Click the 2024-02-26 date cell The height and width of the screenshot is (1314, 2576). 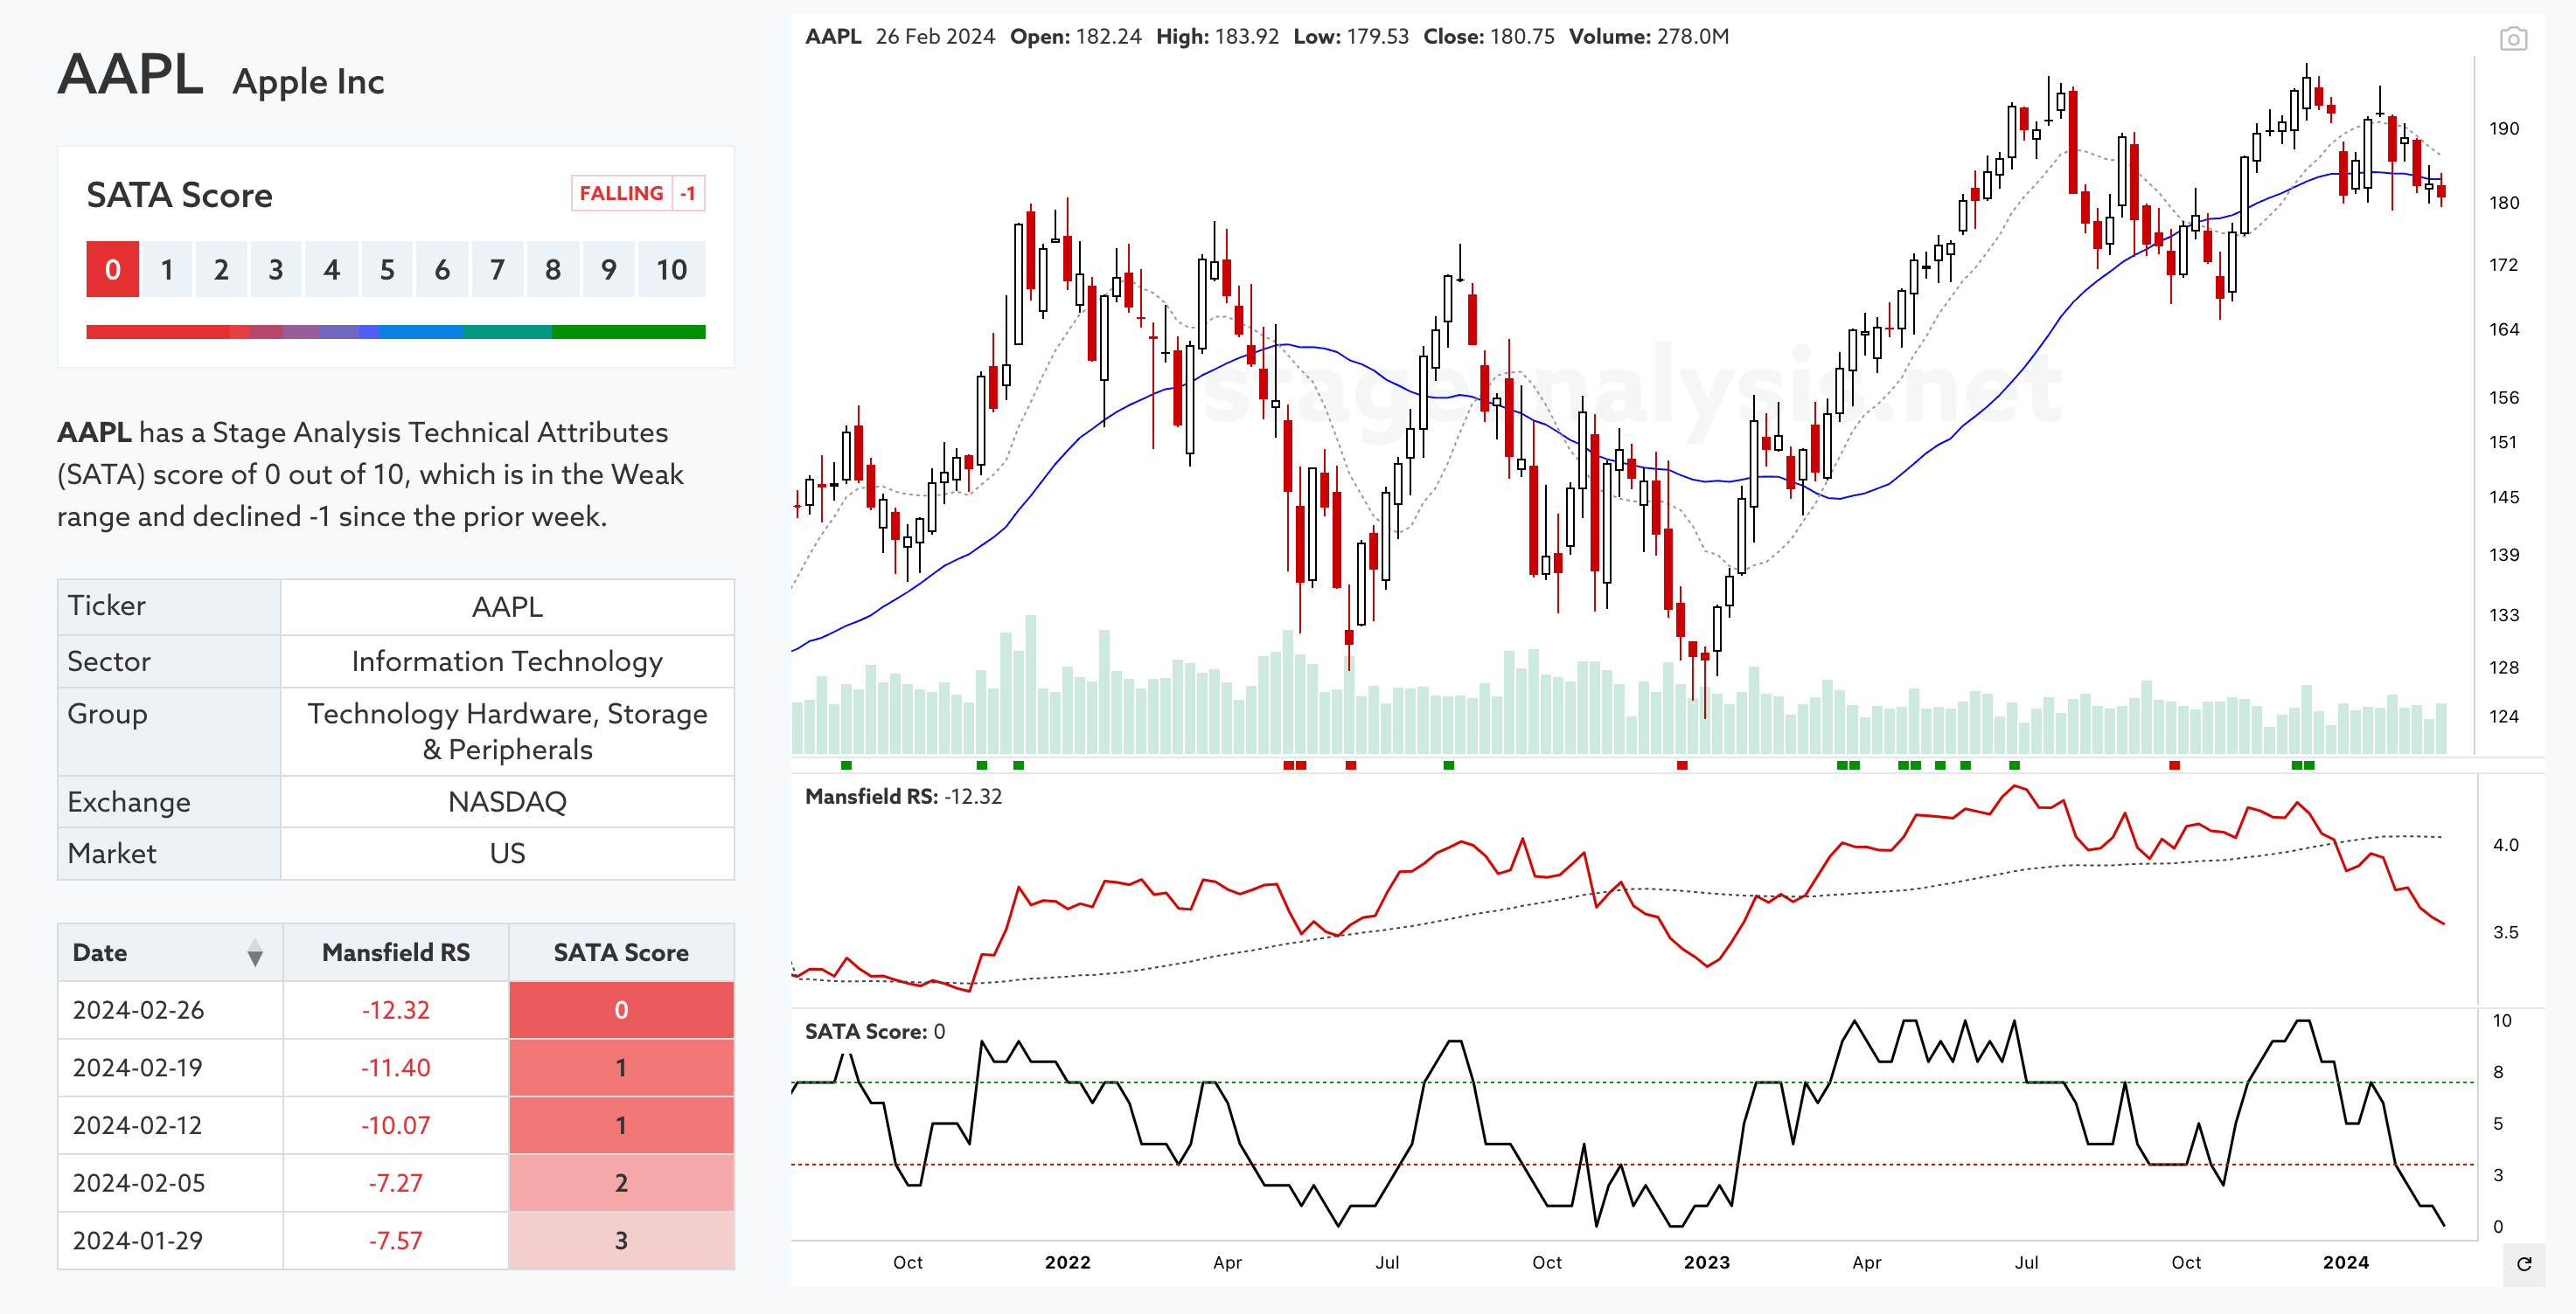point(170,1010)
